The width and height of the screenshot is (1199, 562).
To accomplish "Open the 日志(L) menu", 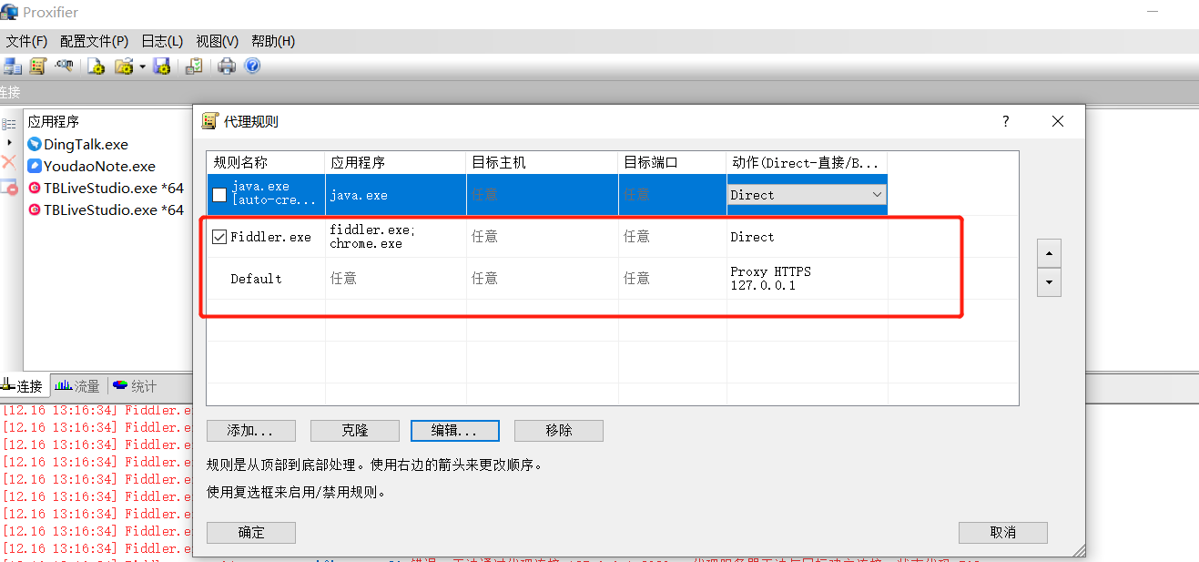I will [x=162, y=41].
